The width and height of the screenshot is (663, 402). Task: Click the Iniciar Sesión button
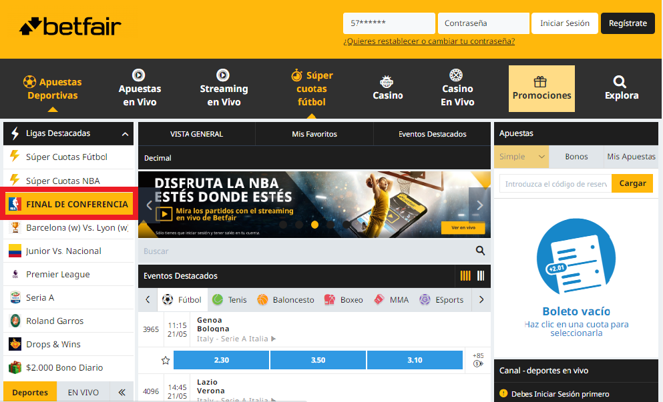click(x=564, y=23)
